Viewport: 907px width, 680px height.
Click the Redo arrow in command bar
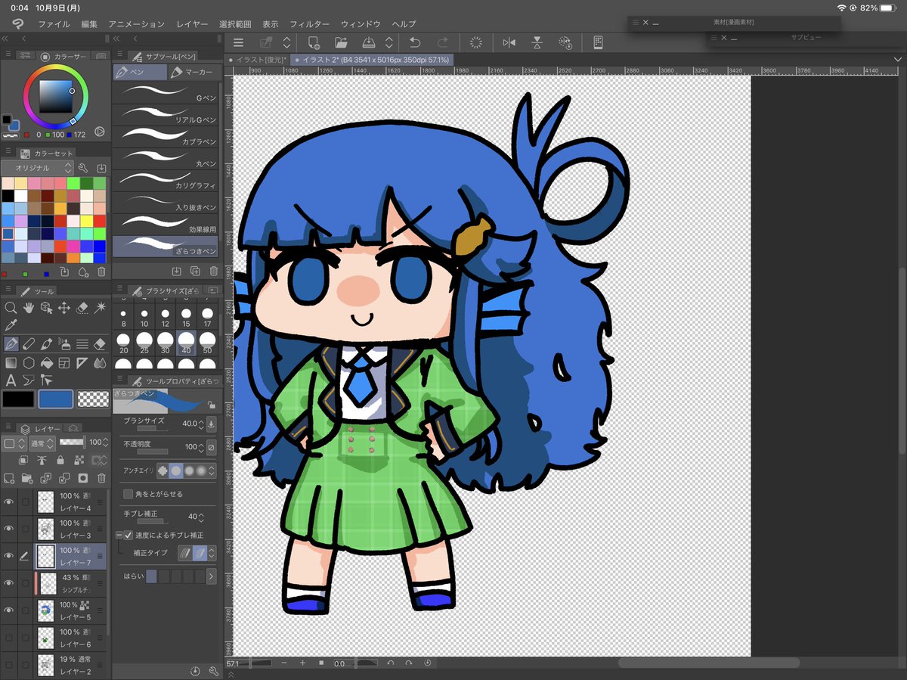tap(444, 43)
